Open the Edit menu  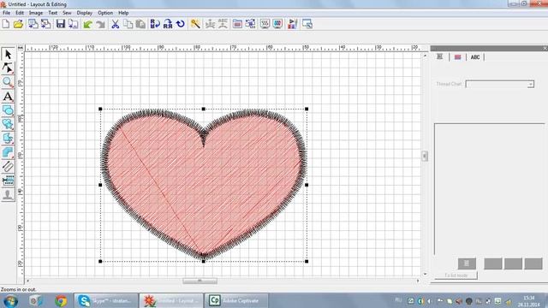(20, 13)
